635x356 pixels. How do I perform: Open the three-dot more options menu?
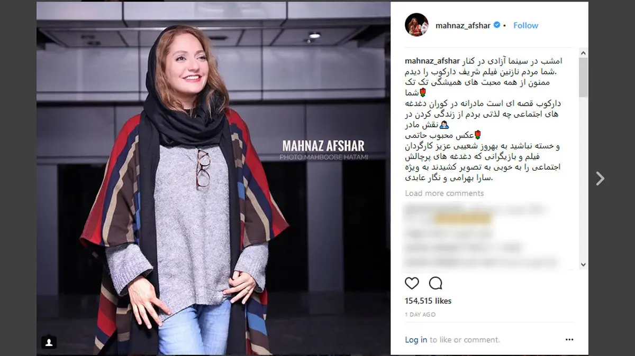point(569,340)
